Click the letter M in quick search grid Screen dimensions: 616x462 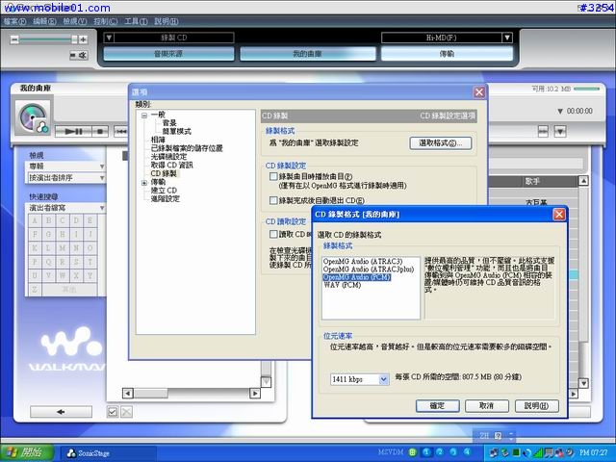(63, 248)
